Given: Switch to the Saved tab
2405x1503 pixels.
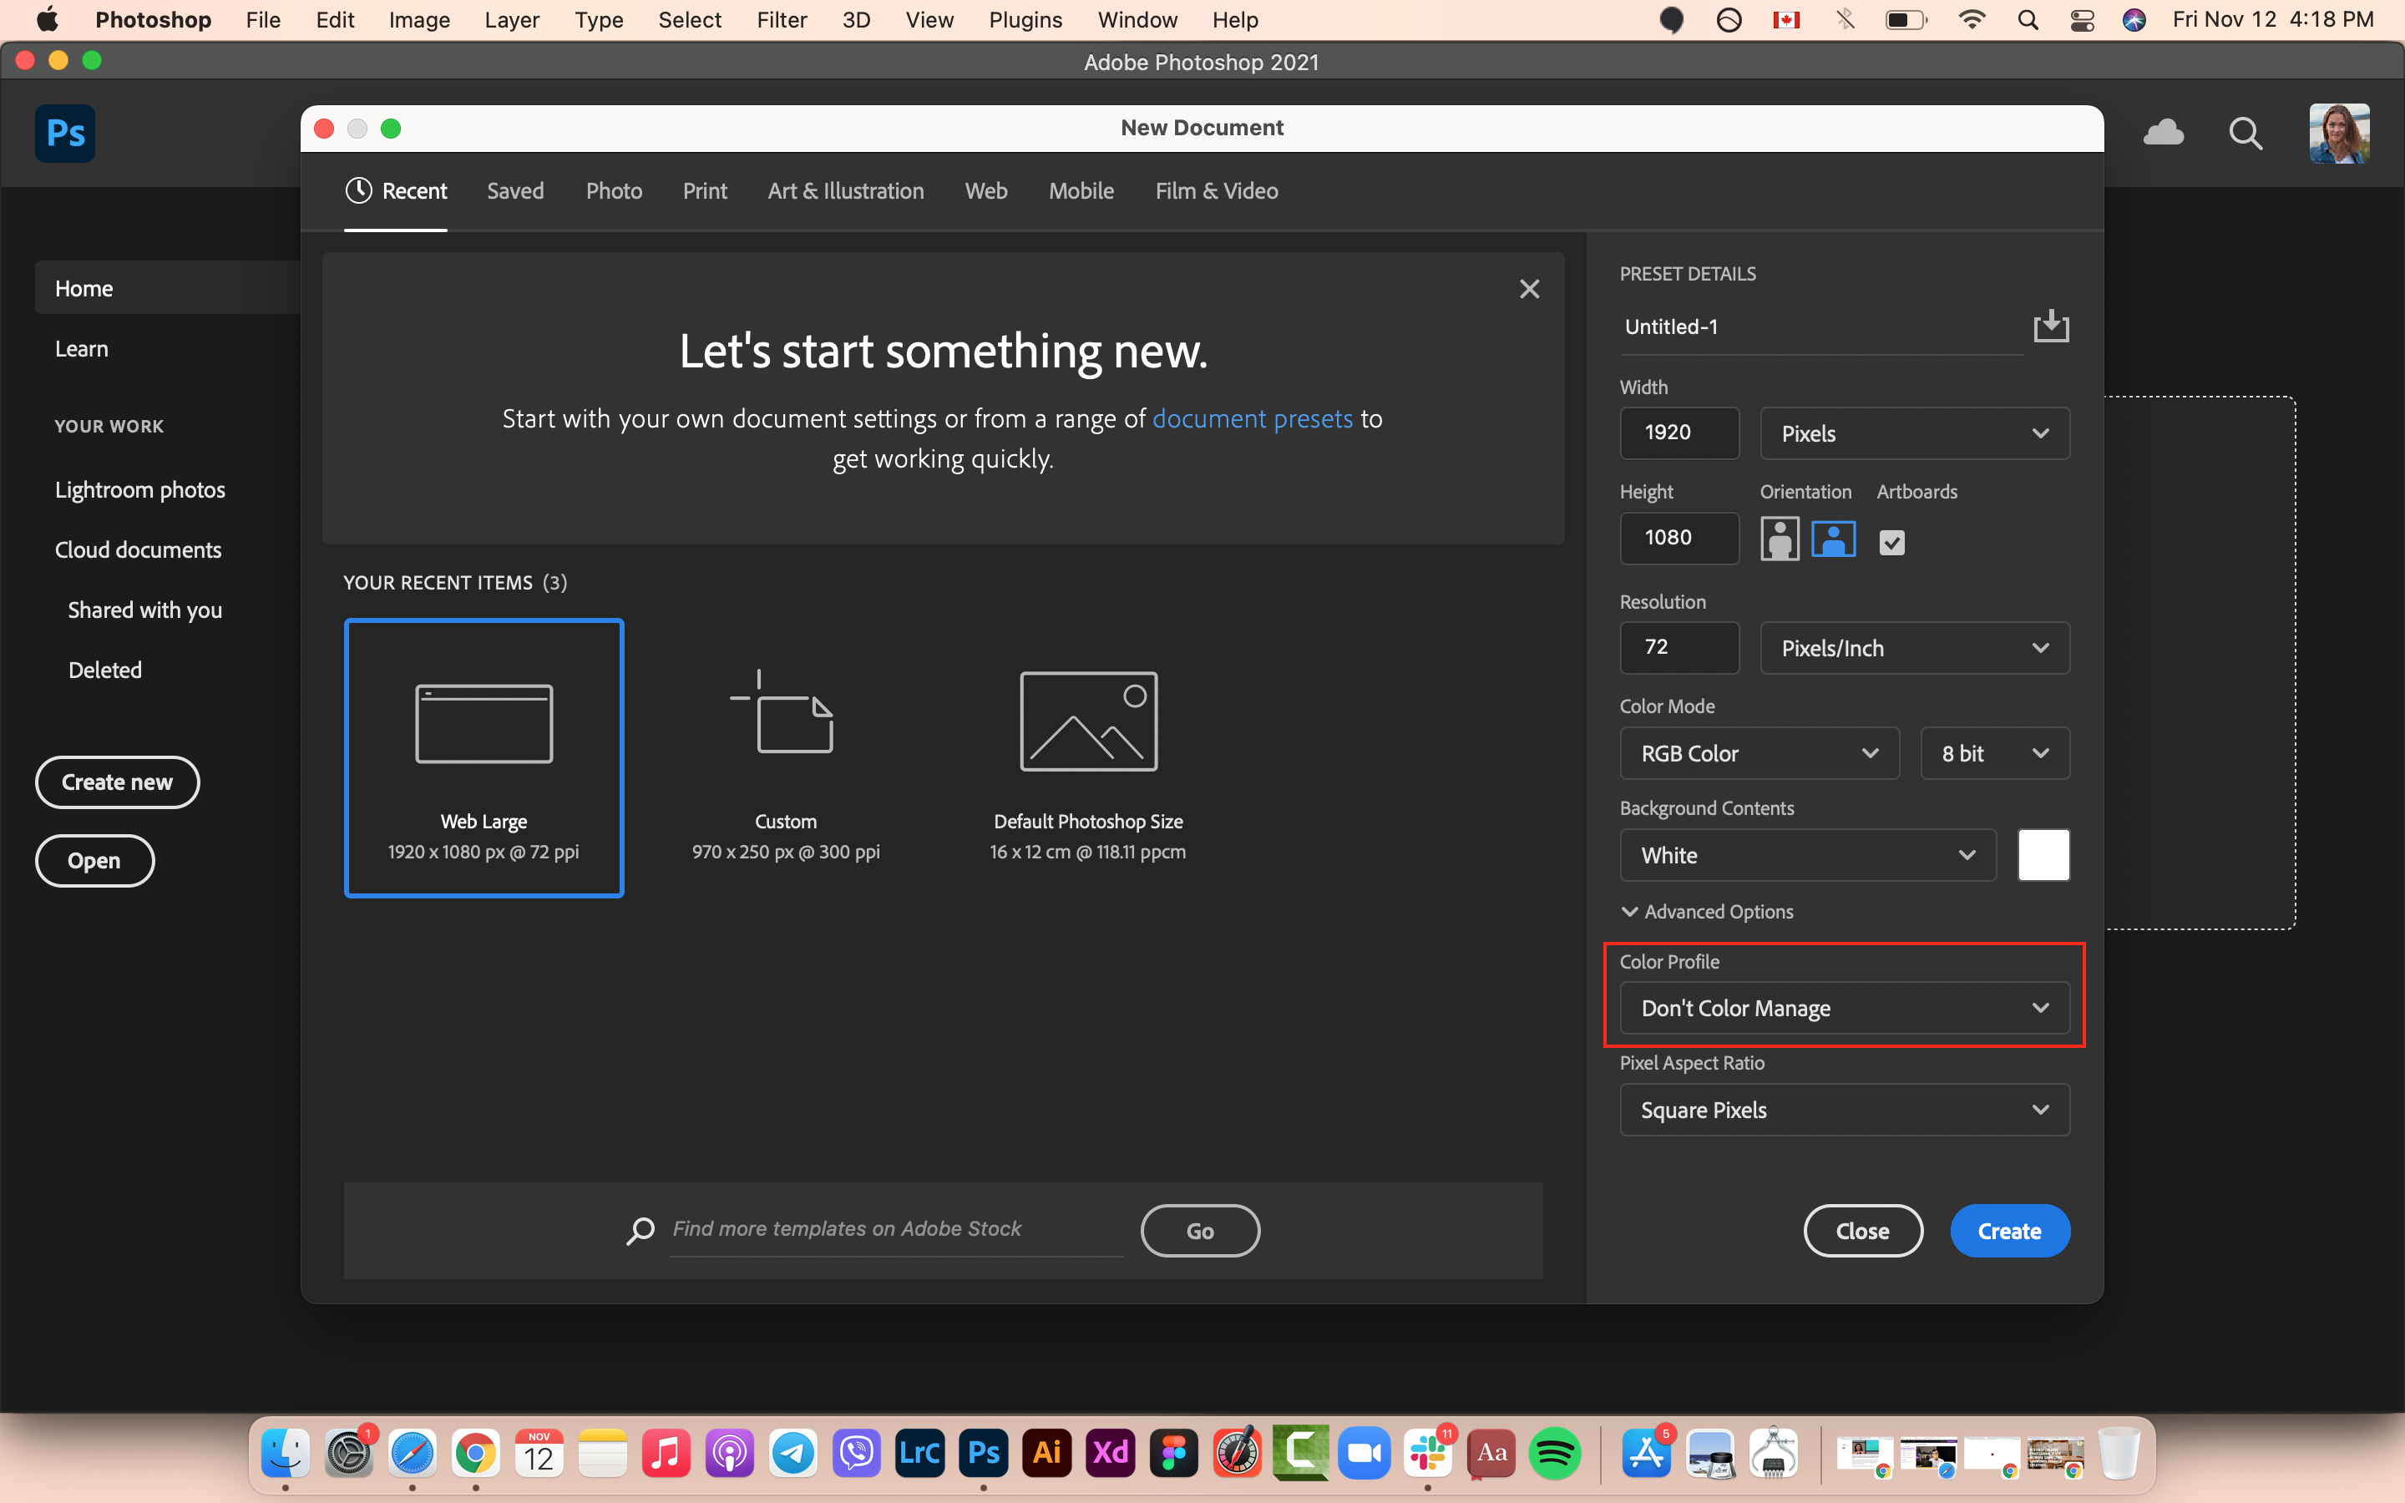Looking at the screenshot, I should tap(514, 191).
